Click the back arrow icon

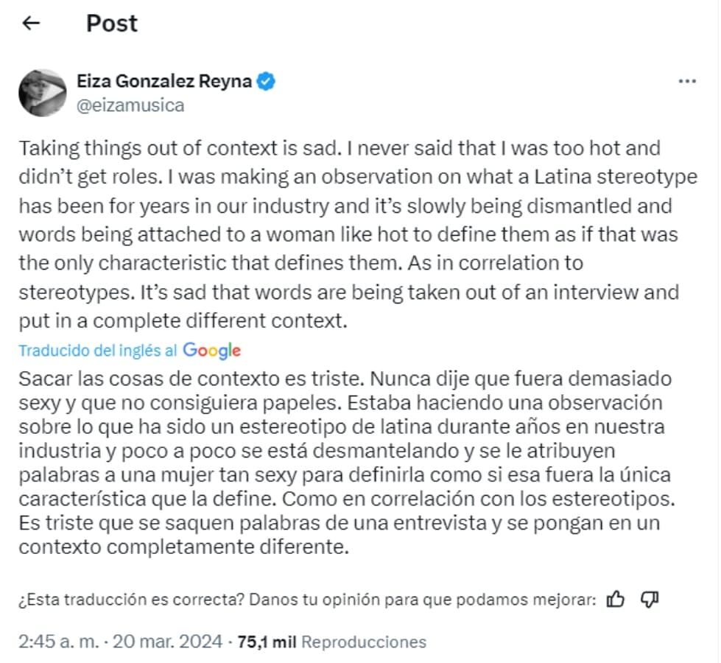pyautogui.click(x=30, y=23)
